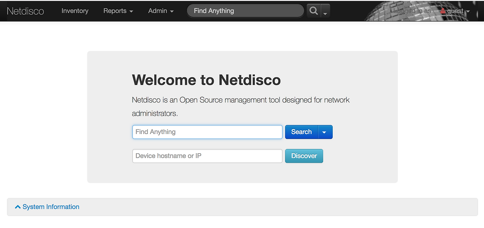Click the red user icon
Image resolution: width=484 pixels, height=228 pixels.
click(x=443, y=11)
